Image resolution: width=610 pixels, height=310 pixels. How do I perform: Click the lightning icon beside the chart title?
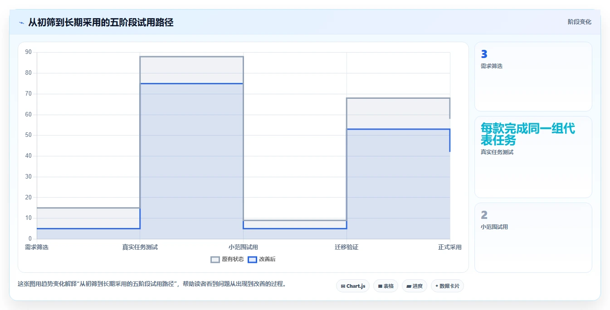click(x=21, y=22)
